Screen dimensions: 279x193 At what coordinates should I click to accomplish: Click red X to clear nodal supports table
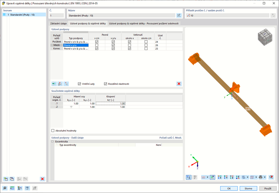point(179,84)
